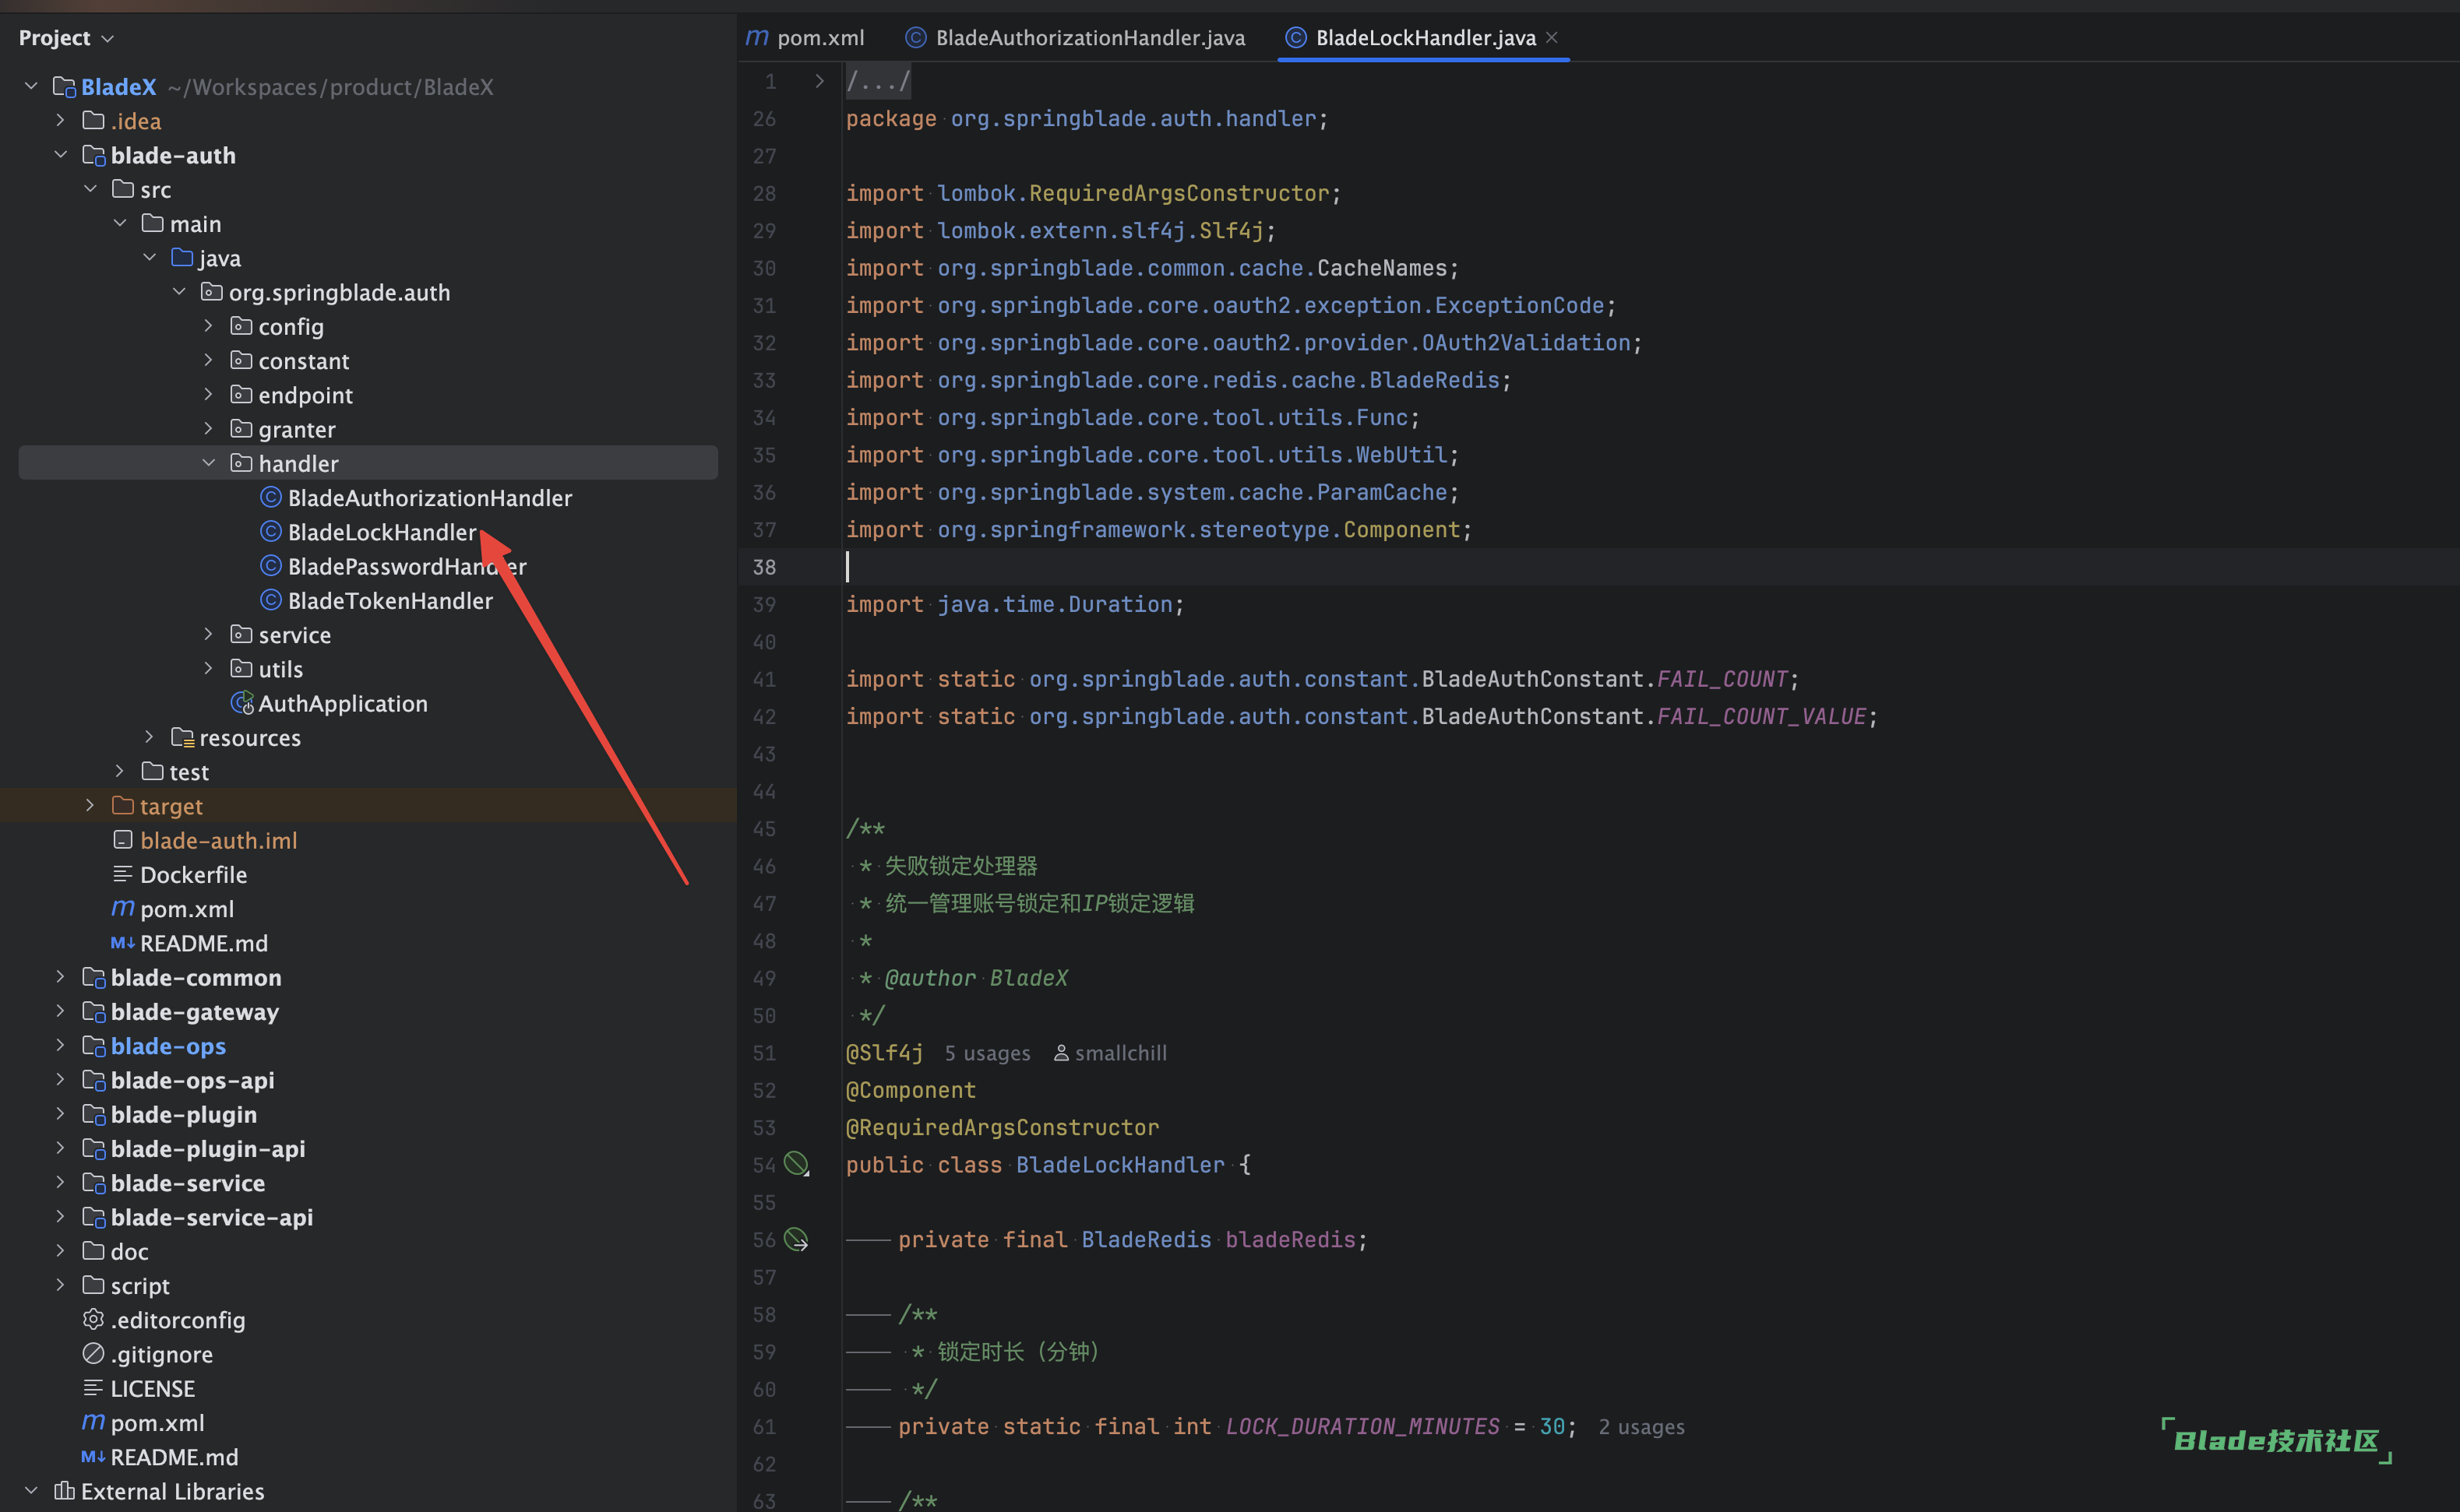Click the blade-ops-api module icon
This screenshot has height=1512, width=2460.
click(93, 1080)
